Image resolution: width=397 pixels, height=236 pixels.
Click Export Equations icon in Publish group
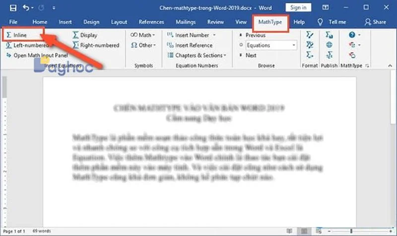(329, 35)
